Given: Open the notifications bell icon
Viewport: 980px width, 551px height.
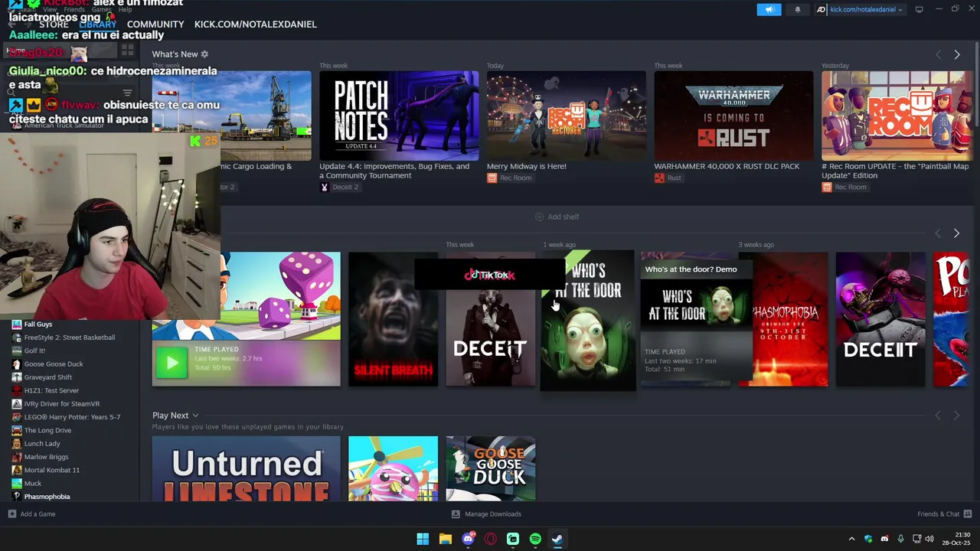Looking at the screenshot, I should (x=797, y=9).
